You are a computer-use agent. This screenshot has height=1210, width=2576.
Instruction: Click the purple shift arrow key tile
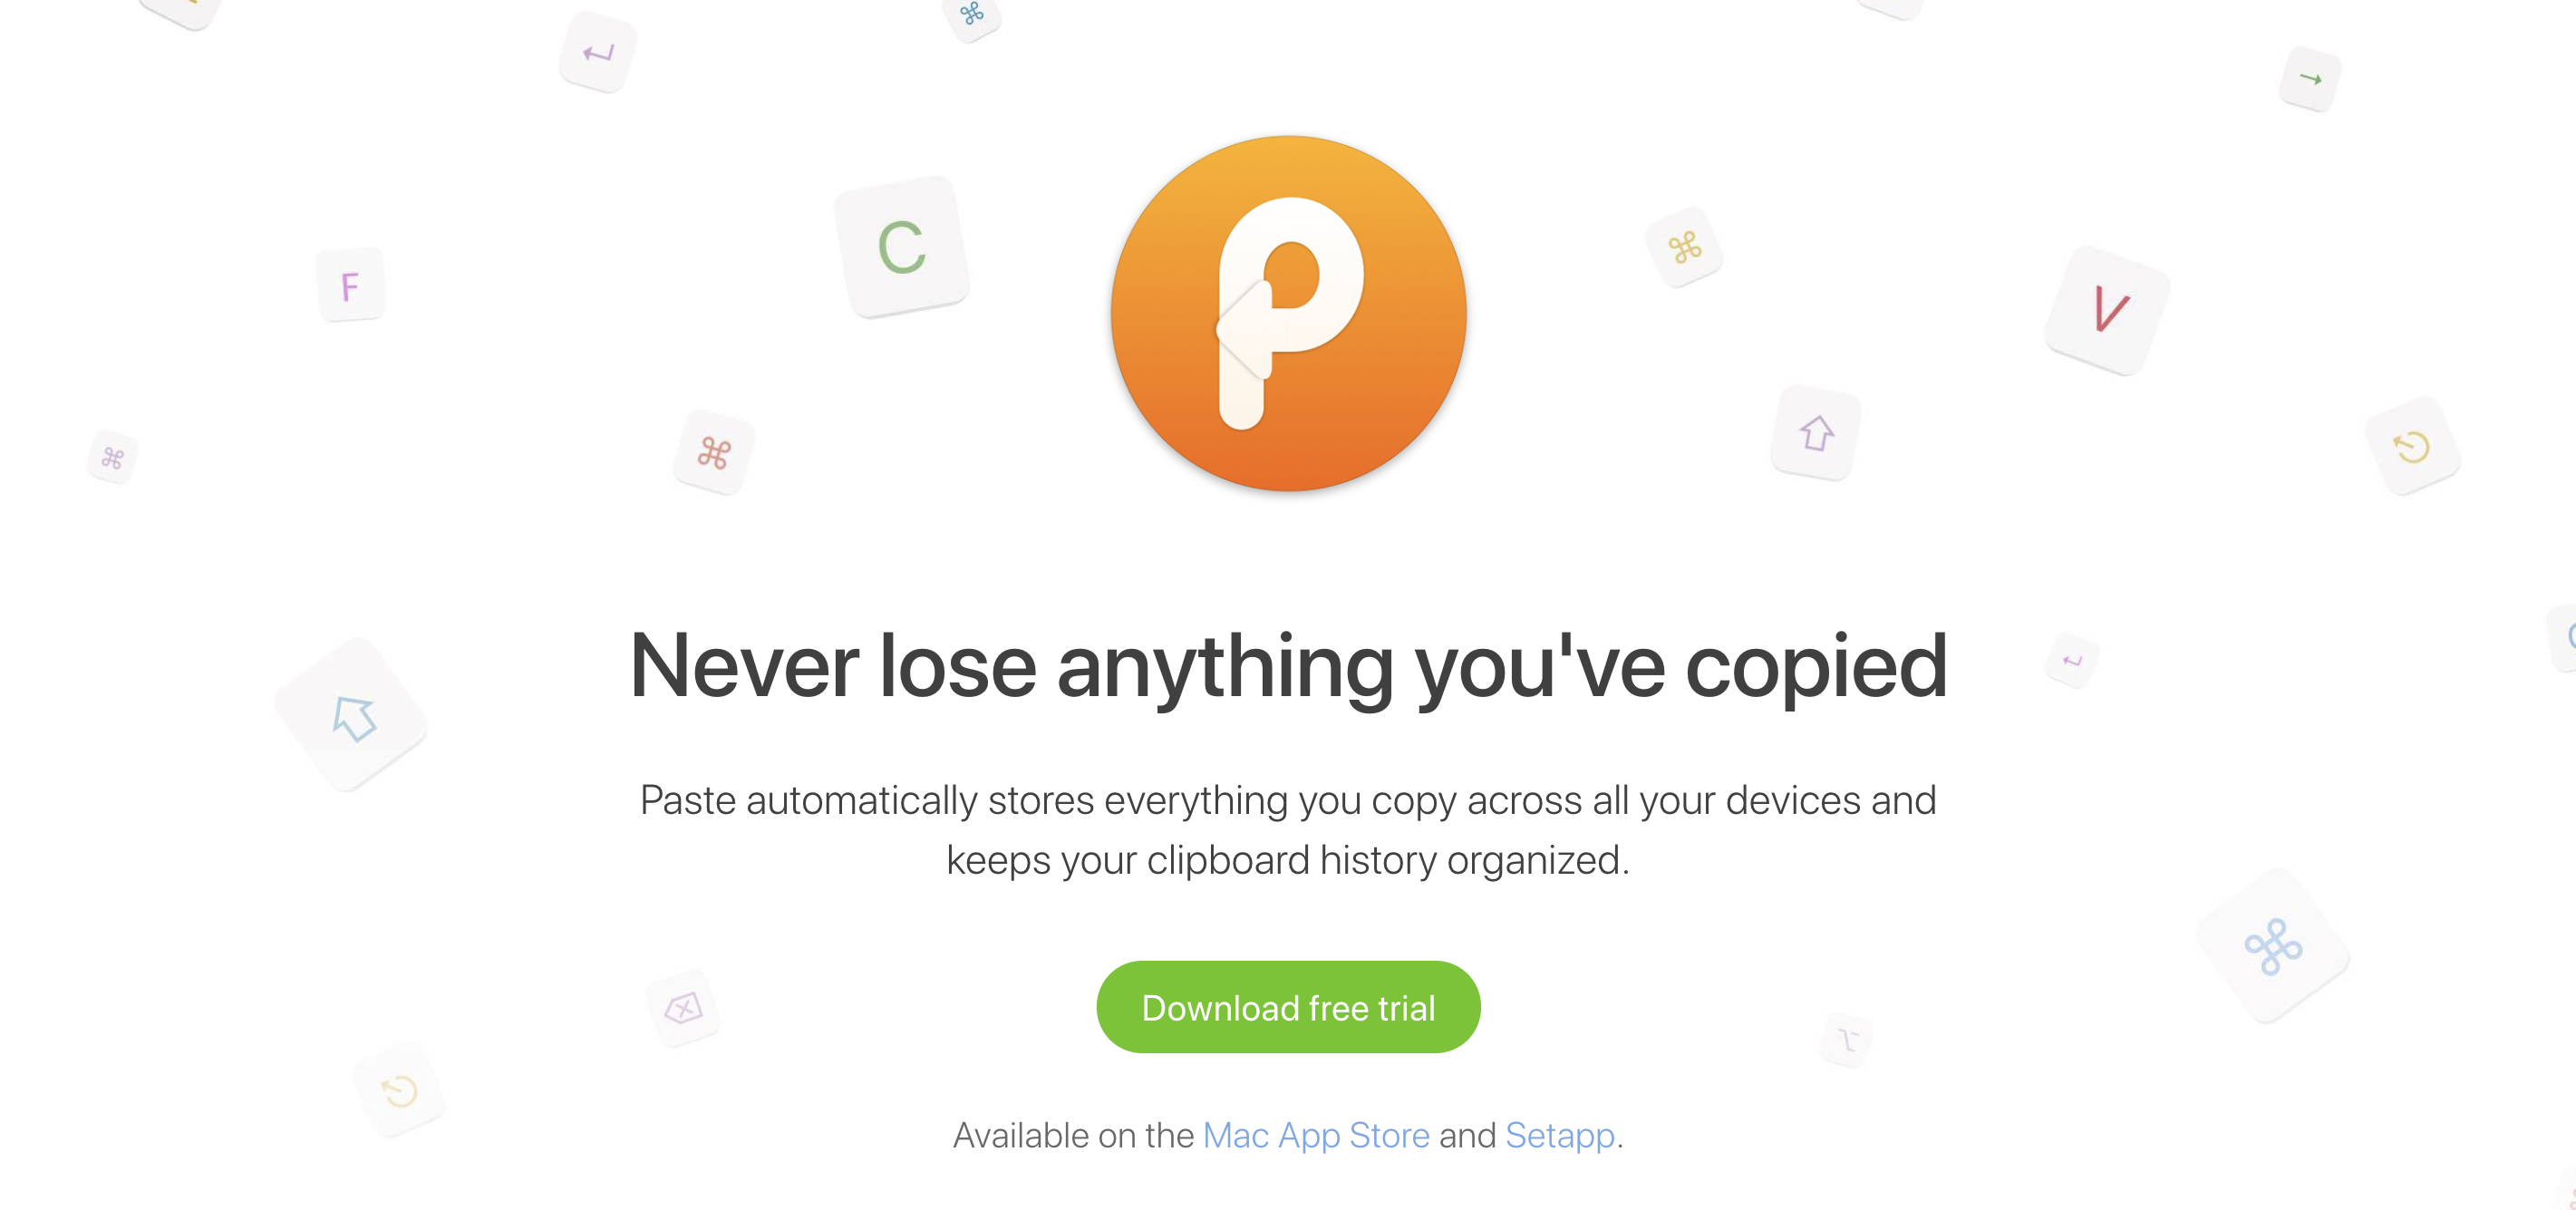tap(1816, 433)
